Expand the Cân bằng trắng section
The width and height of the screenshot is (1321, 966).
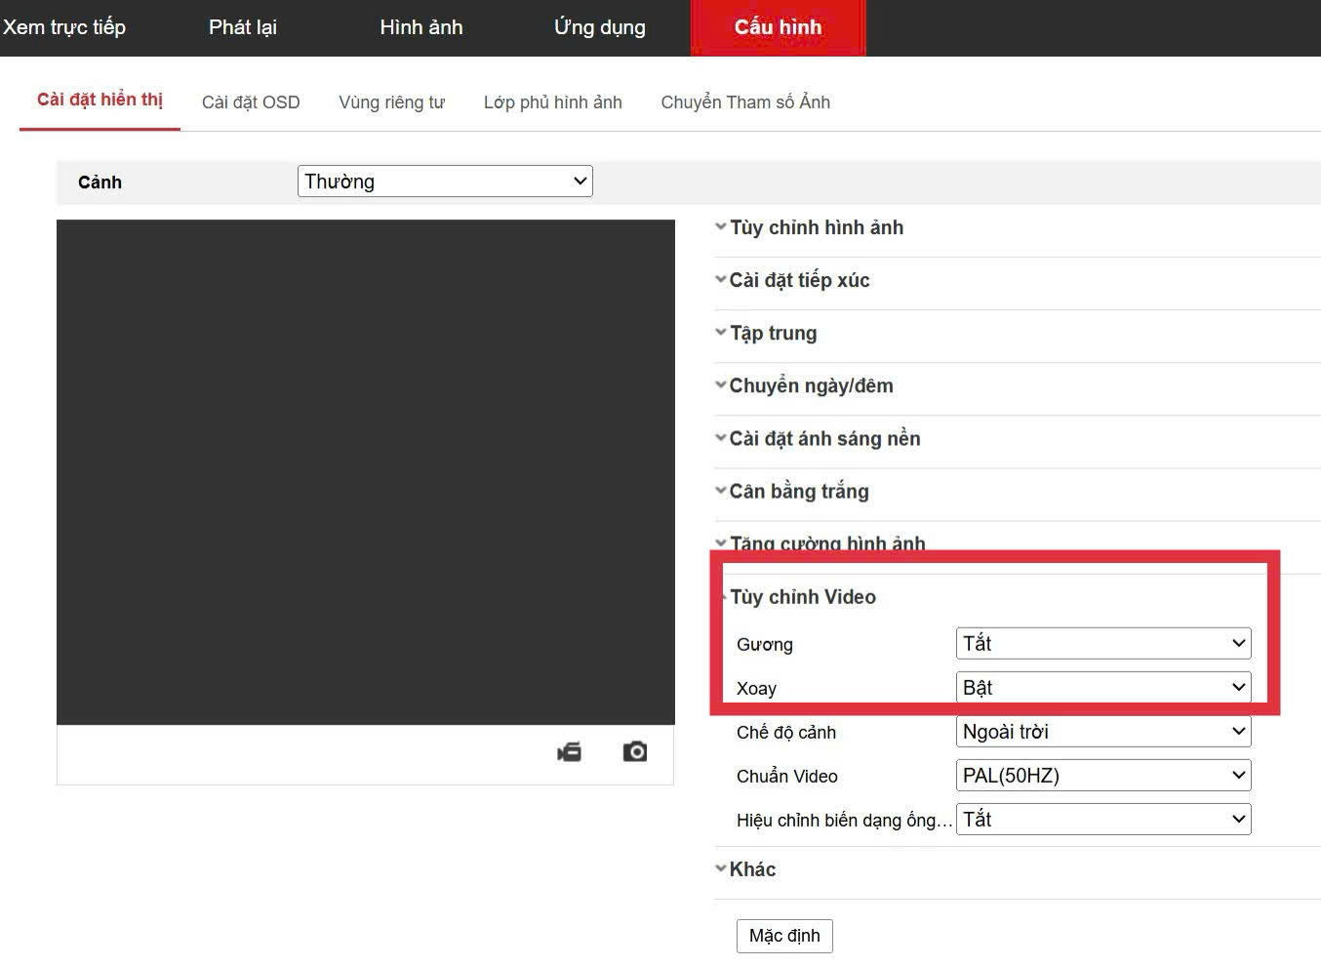coord(798,491)
